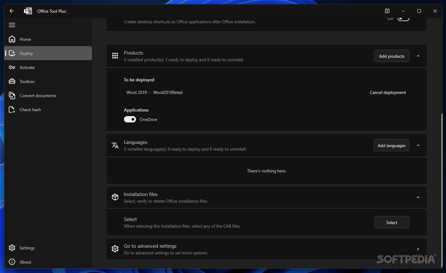
Task: Open Convert documents page
Action: [x=48, y=95]
